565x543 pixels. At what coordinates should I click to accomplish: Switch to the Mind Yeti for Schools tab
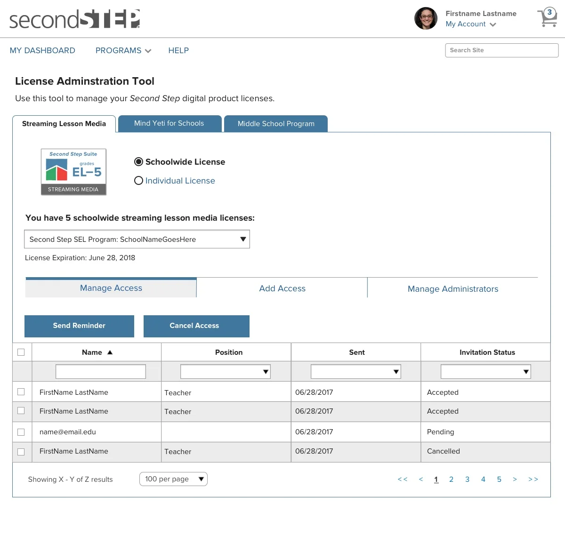coord(169,123)
